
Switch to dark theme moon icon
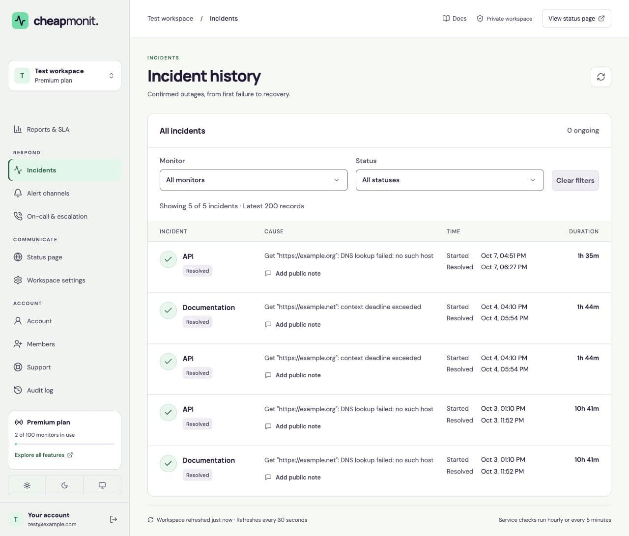click(64, 485)
